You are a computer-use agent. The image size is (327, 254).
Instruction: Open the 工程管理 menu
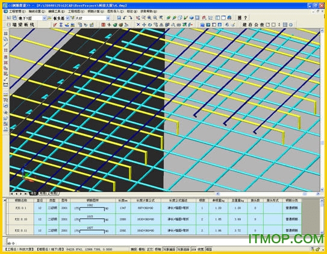pos(17,11)
